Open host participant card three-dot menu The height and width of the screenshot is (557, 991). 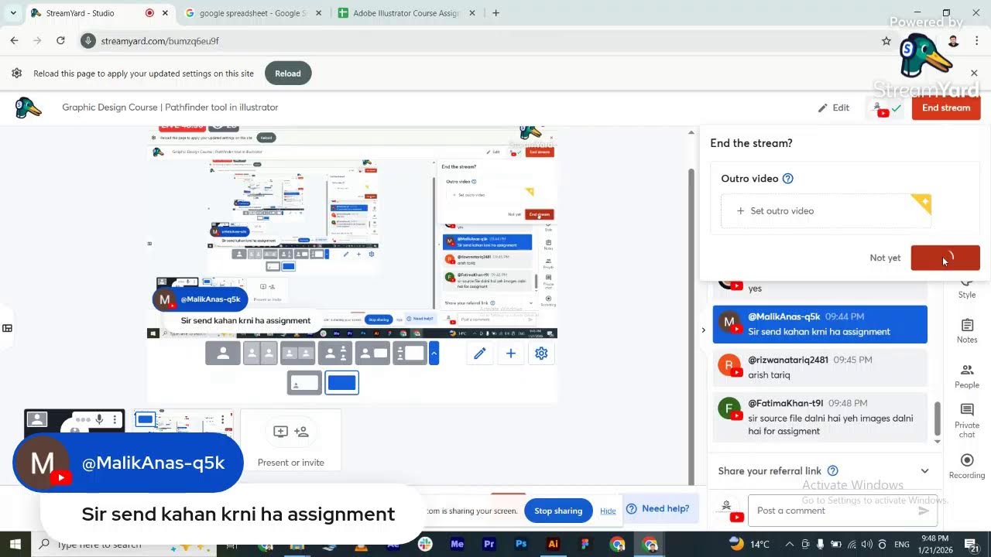pos(115,419)
